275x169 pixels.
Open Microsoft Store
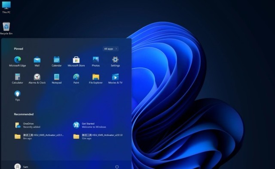click(76, 61)
